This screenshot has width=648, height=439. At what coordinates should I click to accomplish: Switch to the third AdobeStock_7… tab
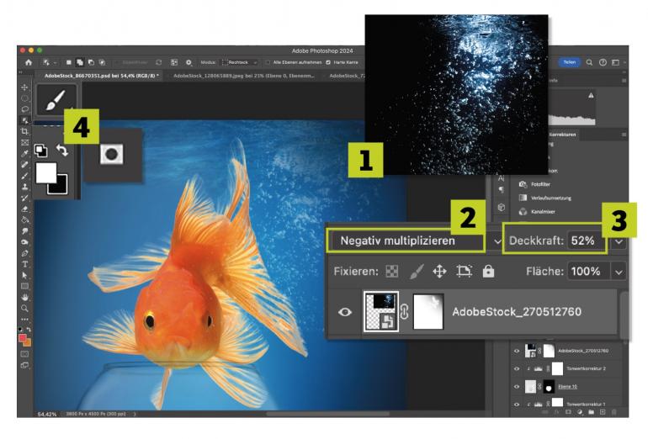point(347,76)
